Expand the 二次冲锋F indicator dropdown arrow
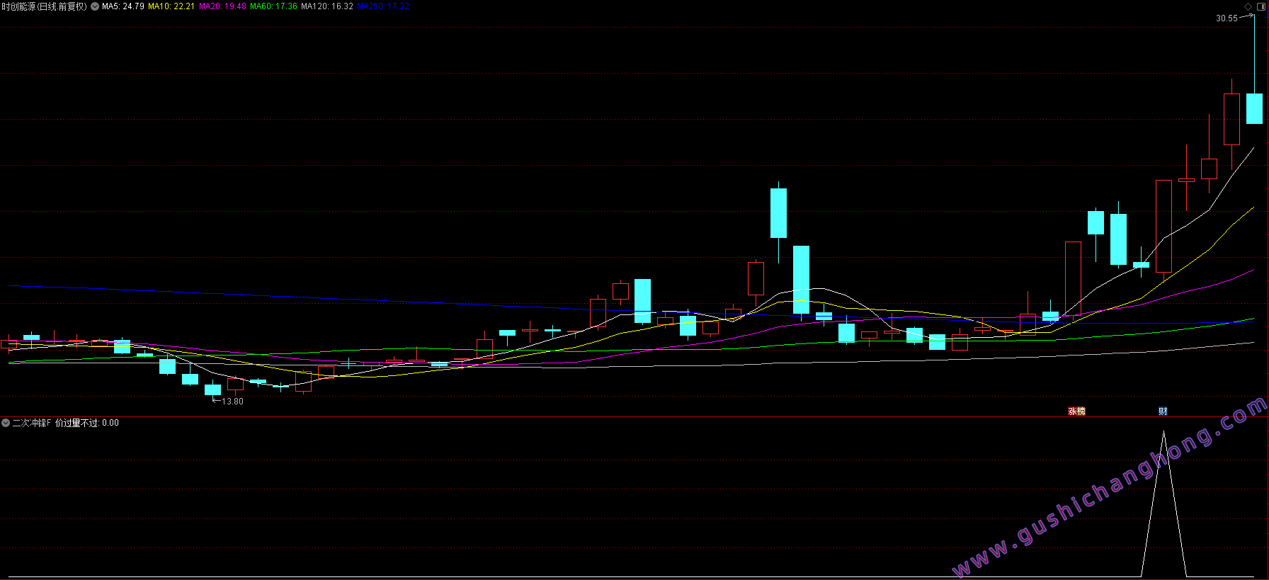This screenshot has height=580, width=1269. [6, 423]
